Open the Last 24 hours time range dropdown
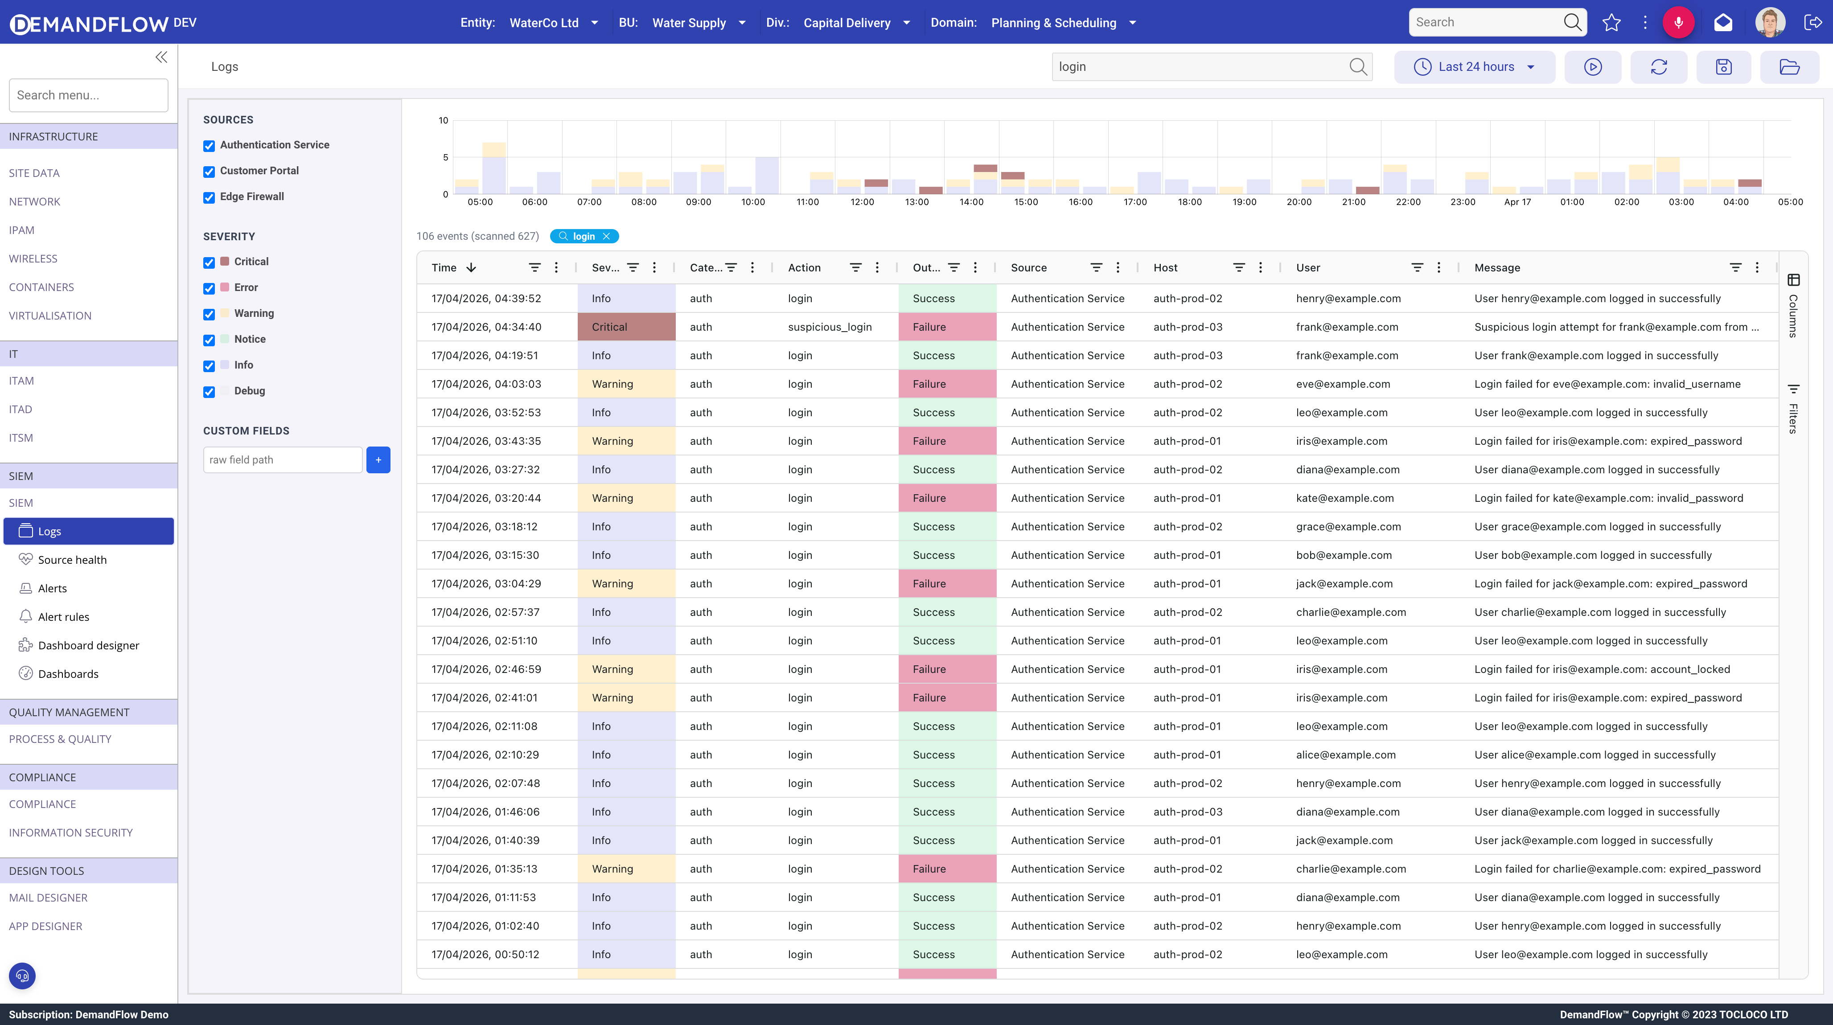This screenshot has width=1833, height=1025. pyautogui.click(x=1474, y=67)
